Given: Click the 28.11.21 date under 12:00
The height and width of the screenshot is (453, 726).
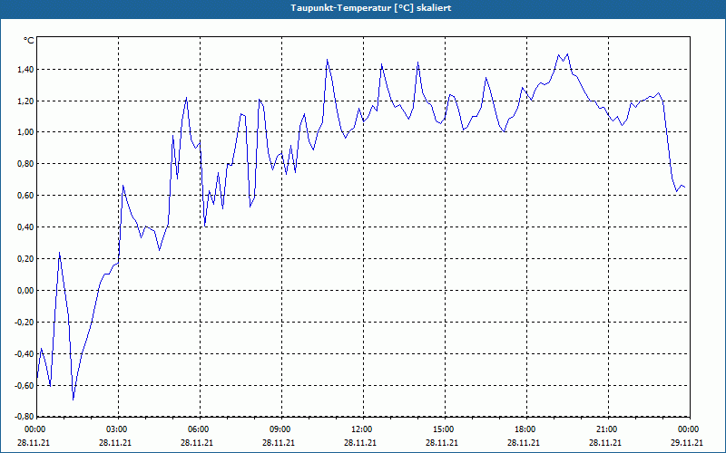Looking at the screenshot, I should point(360,442).
